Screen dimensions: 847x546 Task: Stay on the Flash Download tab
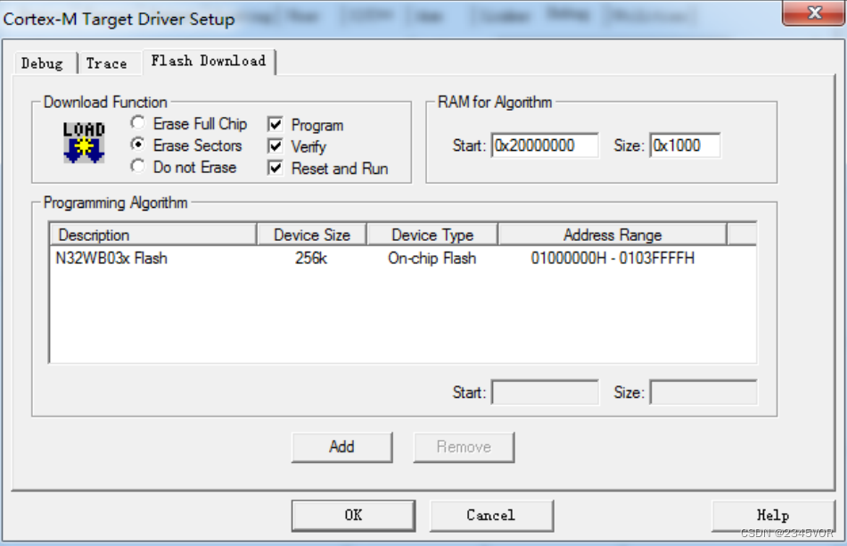(x=210, y=62)
